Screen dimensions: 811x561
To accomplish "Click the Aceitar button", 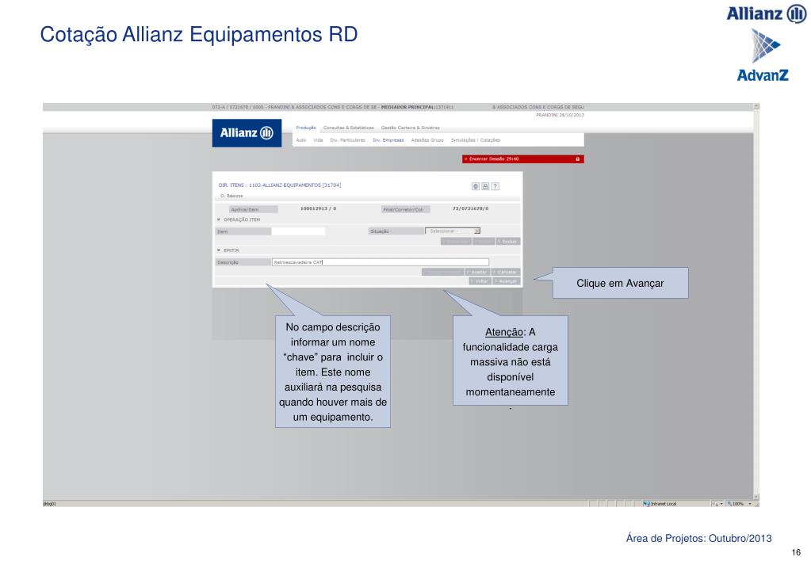I will click(x=477, y=272).
